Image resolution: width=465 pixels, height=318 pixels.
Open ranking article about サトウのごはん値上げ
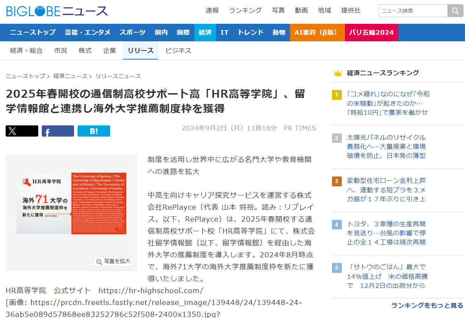pos(387,276)
